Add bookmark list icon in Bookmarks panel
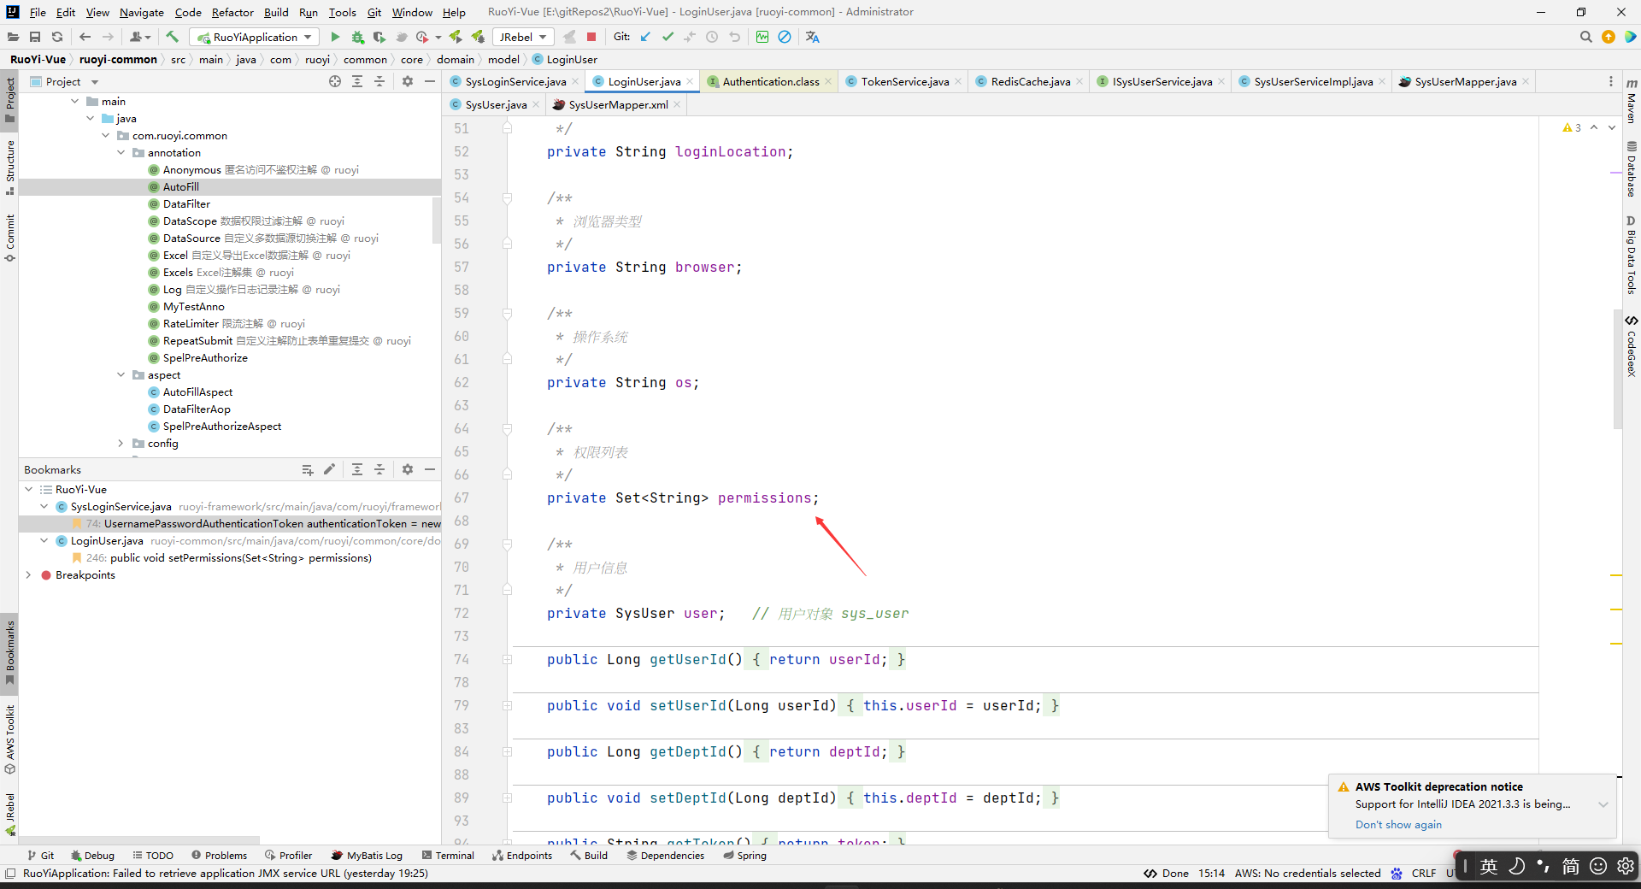The height and width of the screenshot is (889, 1641). [x=308, y=469]
